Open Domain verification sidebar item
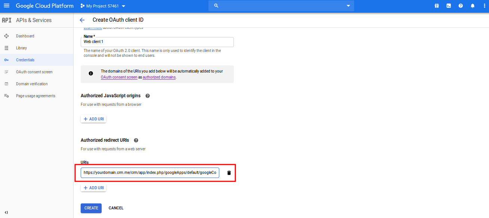 [32, 84]
